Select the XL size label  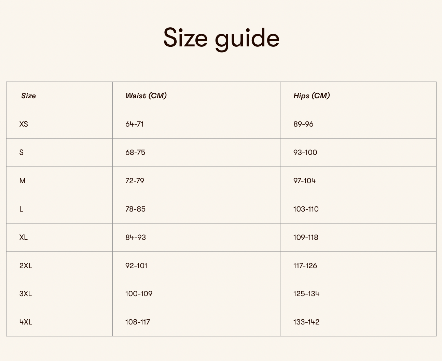tap(24, 237)
